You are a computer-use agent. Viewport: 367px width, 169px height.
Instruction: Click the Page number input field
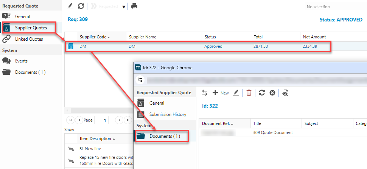pyautogui.click(x=101, y=120)
